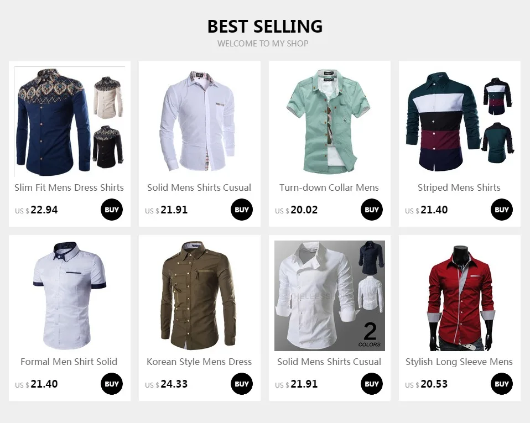Open the color-block striped shirt image
Viewport: 530px width, 423px height.
[460, 122]
